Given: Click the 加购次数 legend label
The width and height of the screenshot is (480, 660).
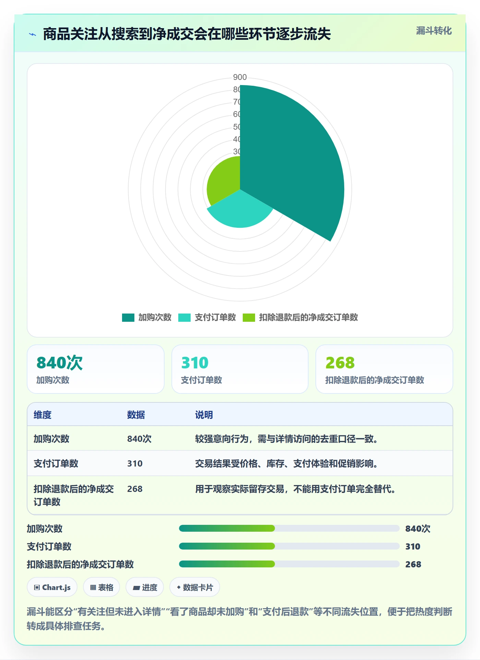Looking at the screenshot, I should click(155, 317).
